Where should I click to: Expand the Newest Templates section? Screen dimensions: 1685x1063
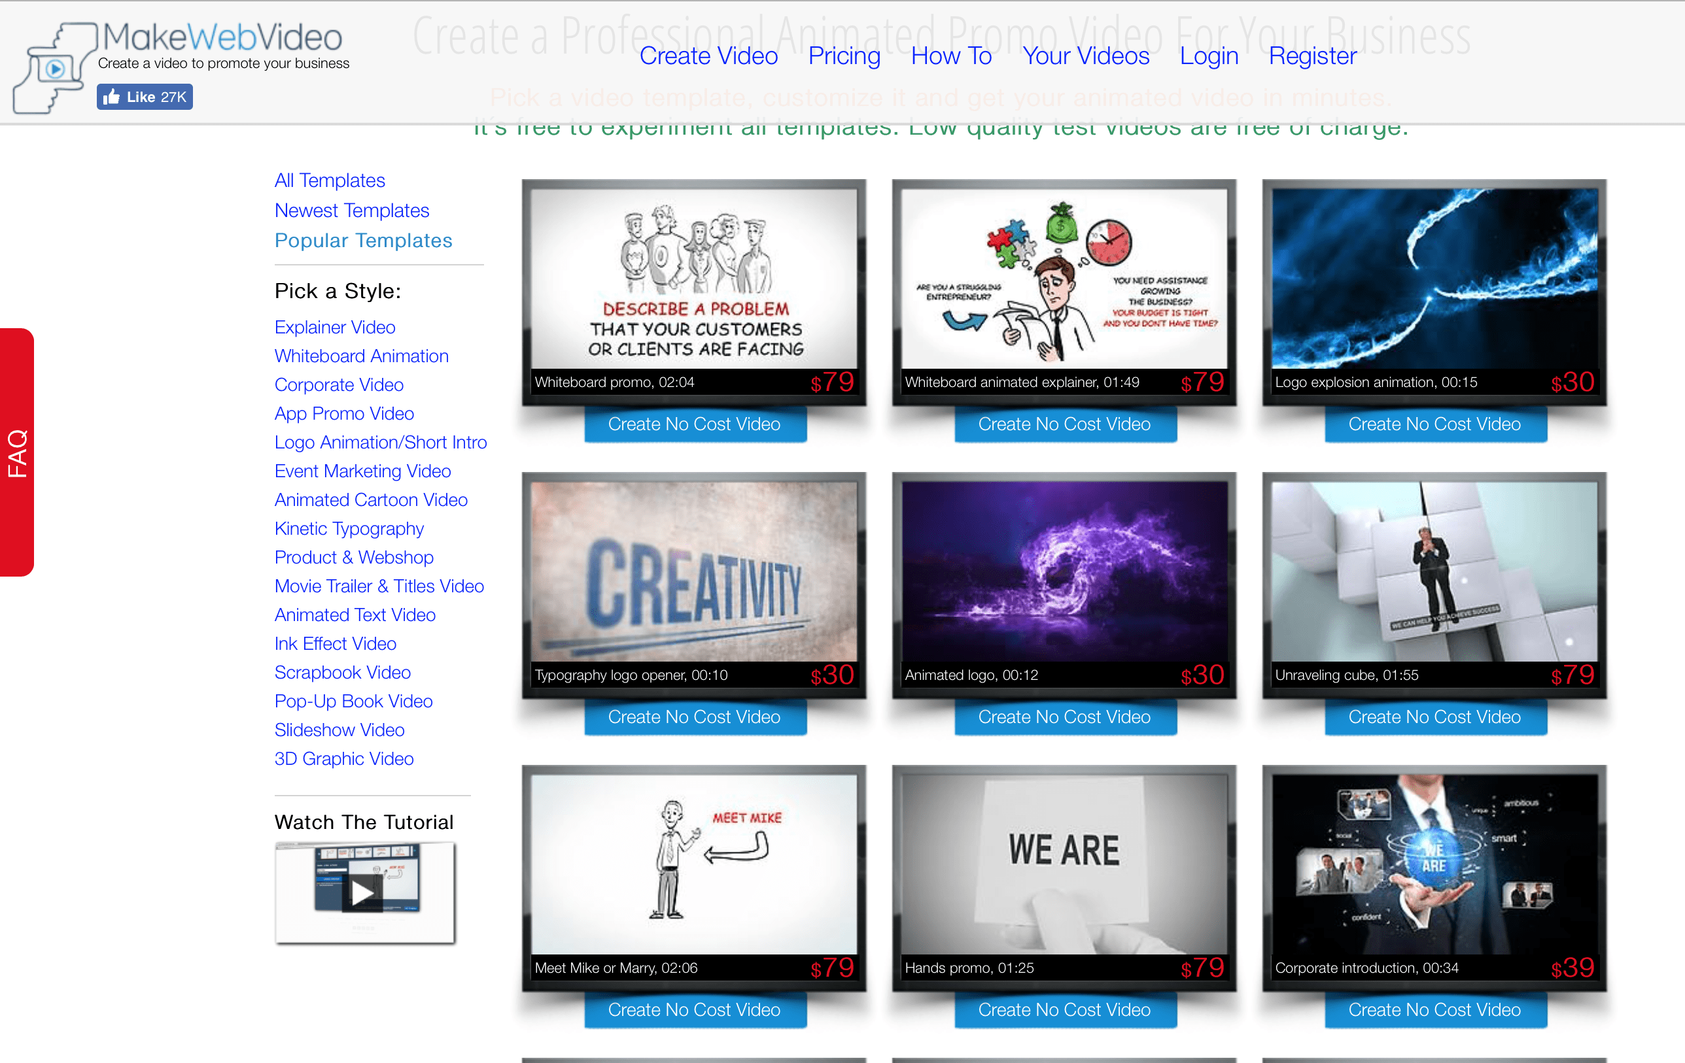click(x=353, y=209)
